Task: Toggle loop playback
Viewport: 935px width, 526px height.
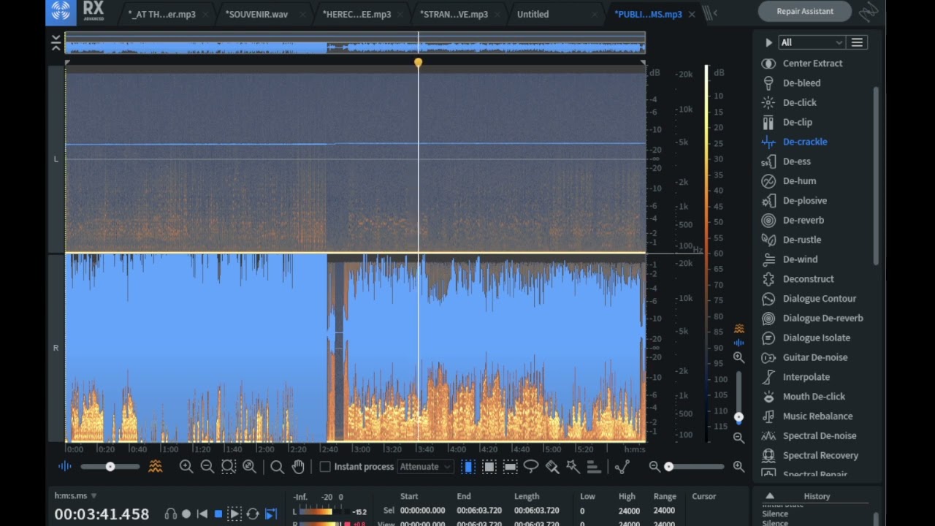Action: coord(253,514)
